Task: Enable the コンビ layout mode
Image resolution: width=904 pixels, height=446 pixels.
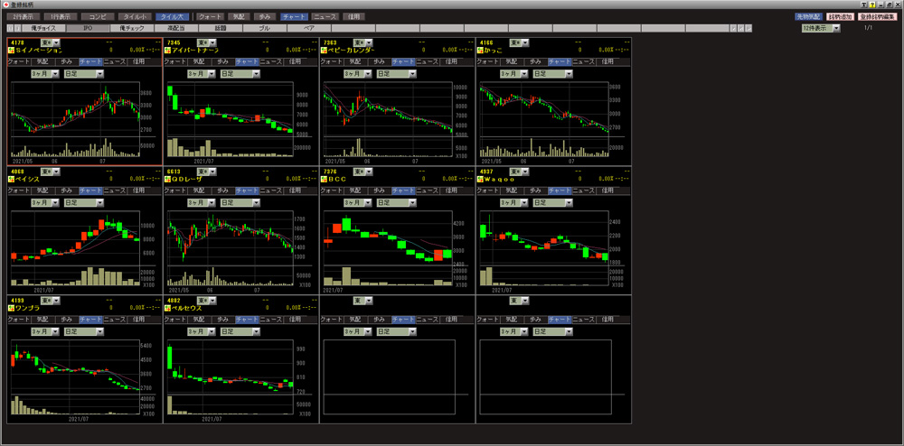Action: (x=97, y=17)
